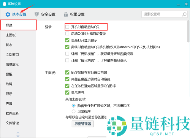Uncheck 停靠在桌面边缘时自动隐藏
Screen dimensions: 190x138
67,79
